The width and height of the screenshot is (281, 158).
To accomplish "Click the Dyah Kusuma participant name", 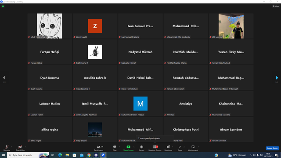I will (50, 78).
